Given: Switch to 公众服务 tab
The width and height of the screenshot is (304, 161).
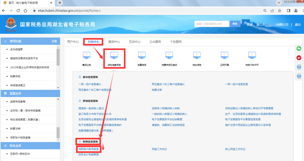Looking at the screenshot, I should [x=155, y=42].
